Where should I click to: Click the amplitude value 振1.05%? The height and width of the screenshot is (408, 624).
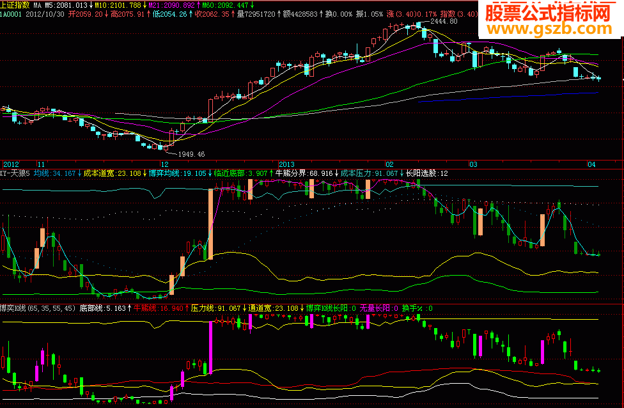pyautogui.click(x=370, y=14)
